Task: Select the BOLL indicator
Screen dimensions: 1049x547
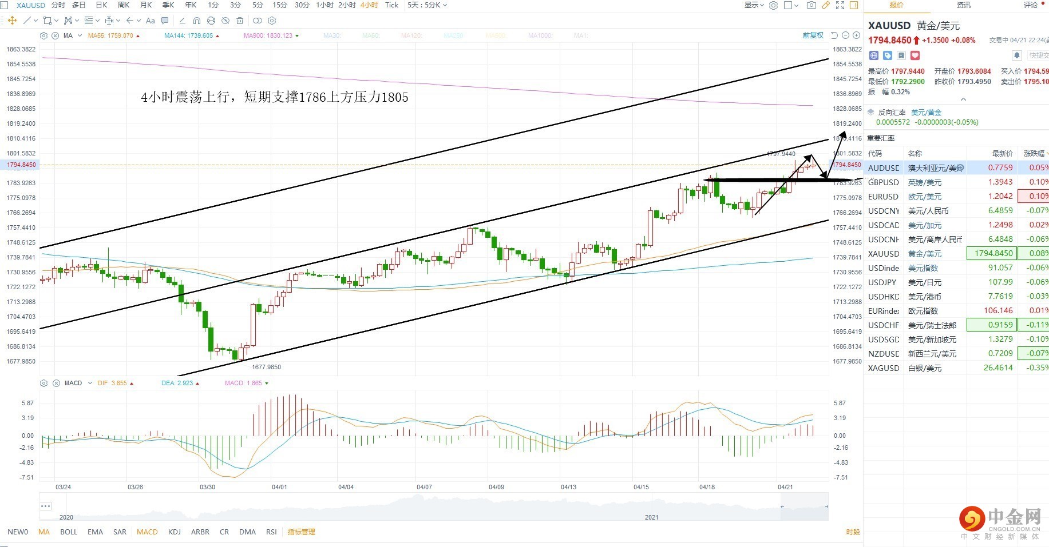Action: (69, 532)
